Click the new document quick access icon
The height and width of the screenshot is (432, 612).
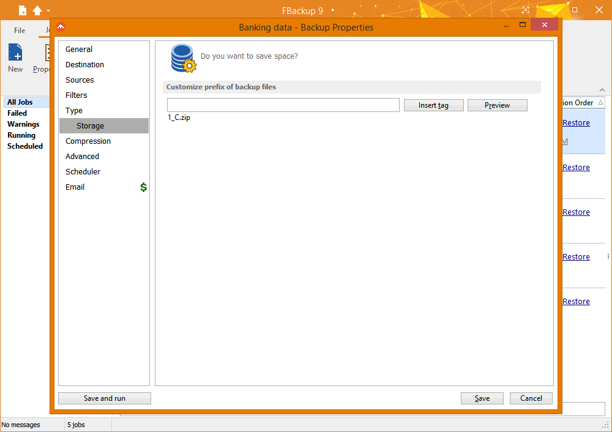coord(23,10)
